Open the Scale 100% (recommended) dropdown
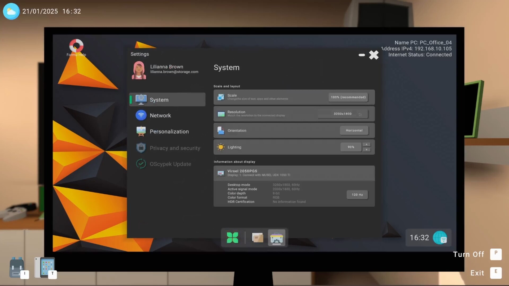This screenshot has width=509, height=286. point(348,97)
